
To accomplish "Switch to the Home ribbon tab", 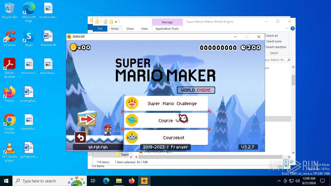I will tap(115, 29).
